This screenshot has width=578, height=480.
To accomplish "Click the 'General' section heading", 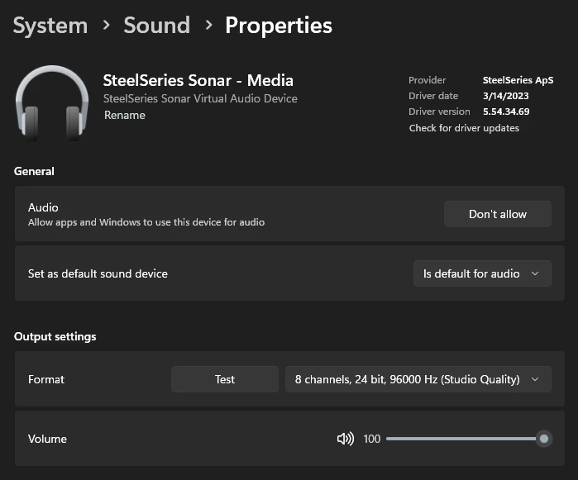I will pyautogui.click(x=34, y=171).
